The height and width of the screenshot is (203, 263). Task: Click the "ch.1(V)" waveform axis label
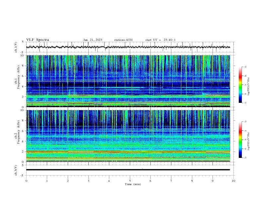pos(16,47)
